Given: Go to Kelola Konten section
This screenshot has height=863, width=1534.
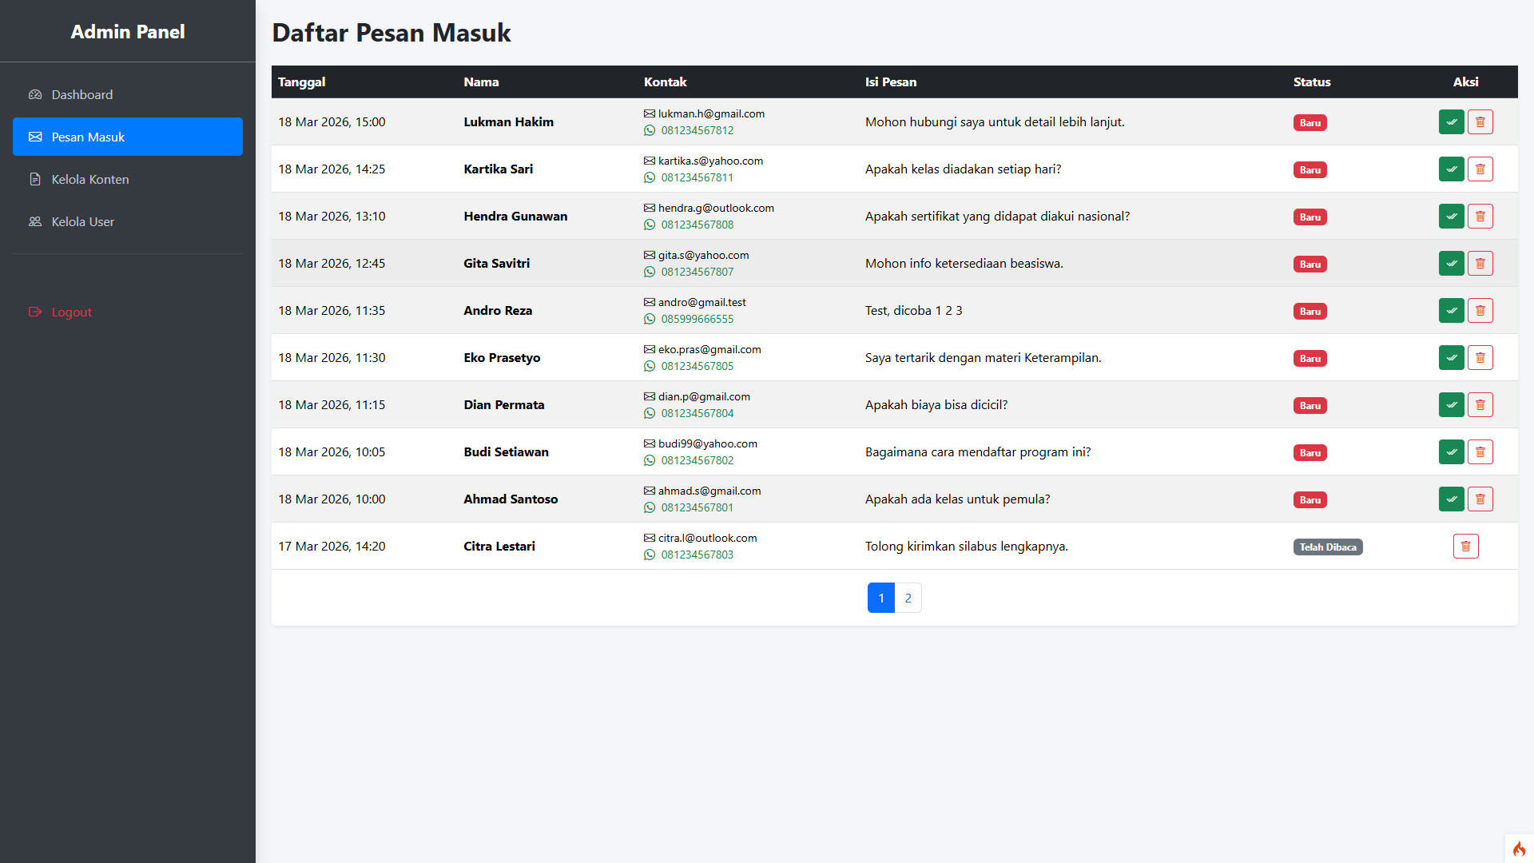Looking at the screenshot, I should [89, 179].
